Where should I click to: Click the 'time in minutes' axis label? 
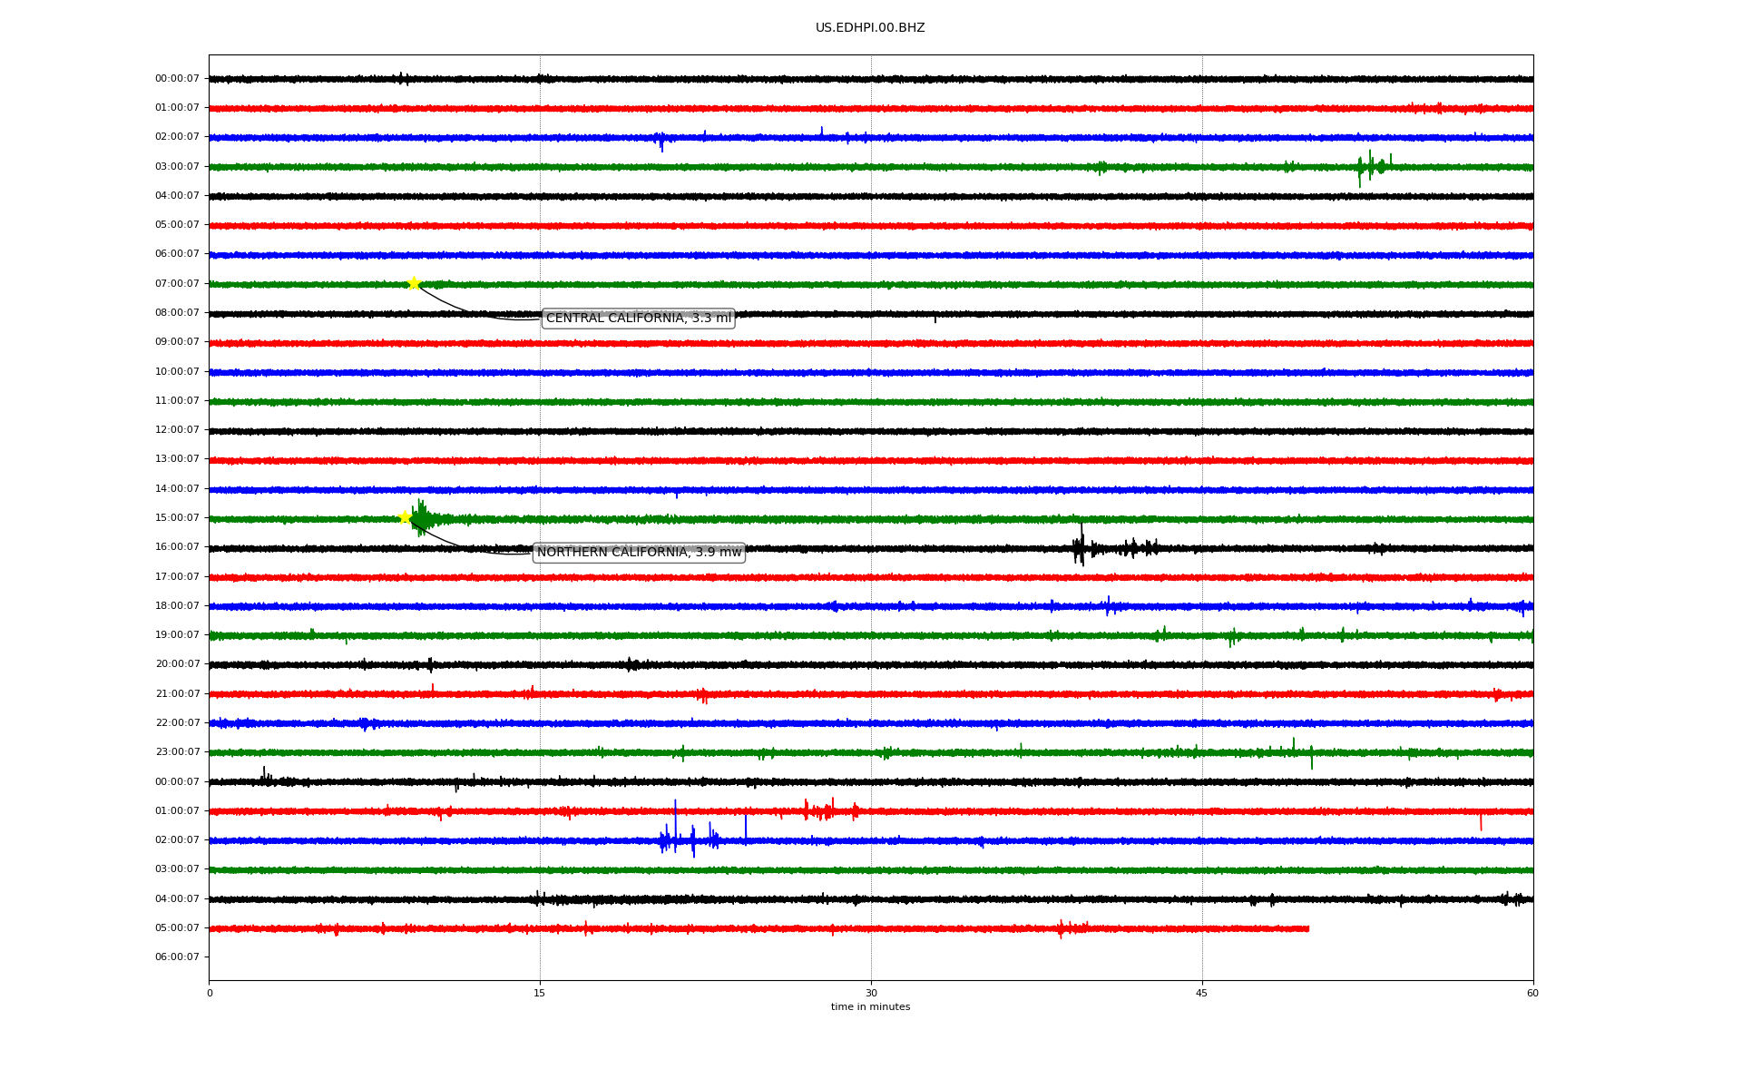coord(870,1007)
